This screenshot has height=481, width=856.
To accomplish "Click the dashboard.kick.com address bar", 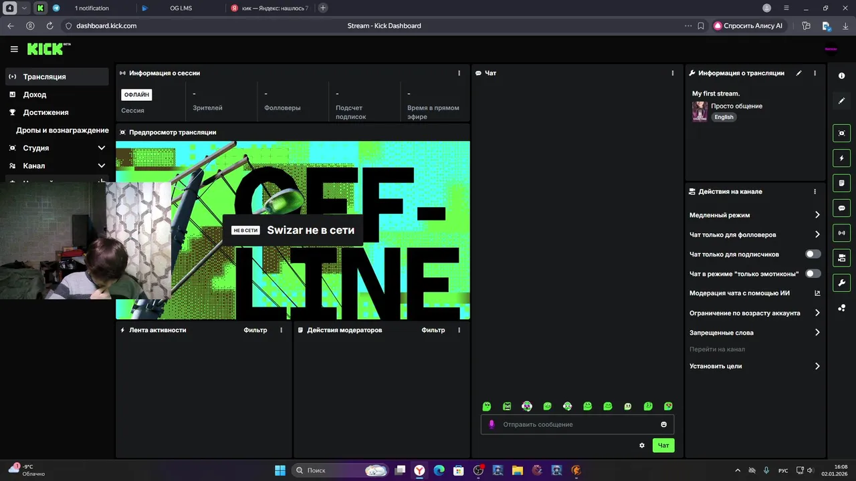I will click(x=106, y=26).
